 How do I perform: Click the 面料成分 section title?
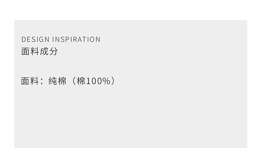pos(39,51)
